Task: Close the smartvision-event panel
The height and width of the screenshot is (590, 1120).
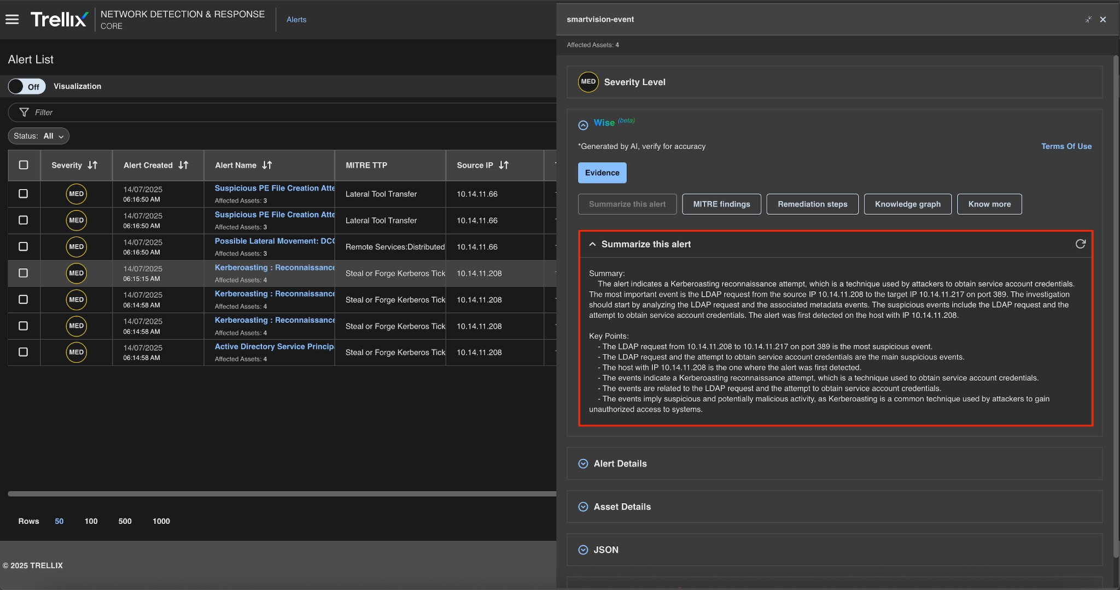Action: pyautogui.click(x=1103, y=20)
